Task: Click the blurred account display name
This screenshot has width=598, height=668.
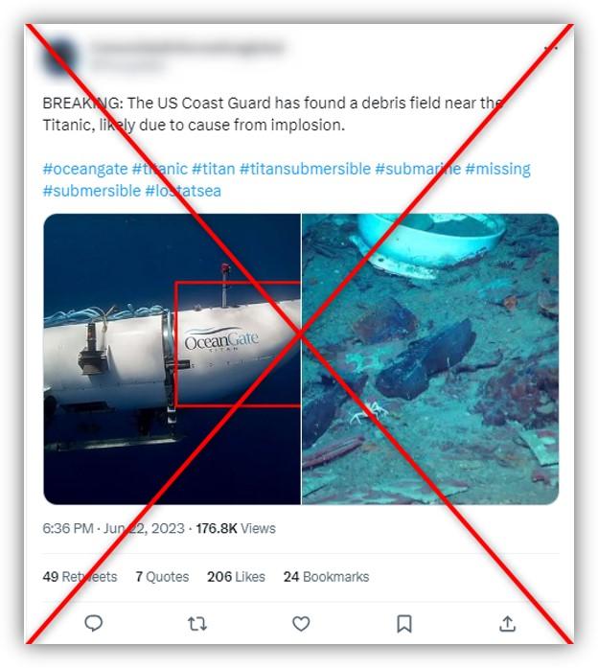Action: (188, 48)
